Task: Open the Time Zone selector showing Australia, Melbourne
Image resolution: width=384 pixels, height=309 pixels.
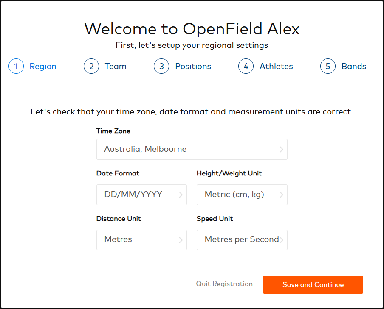Action: click(x=192, y=149)
